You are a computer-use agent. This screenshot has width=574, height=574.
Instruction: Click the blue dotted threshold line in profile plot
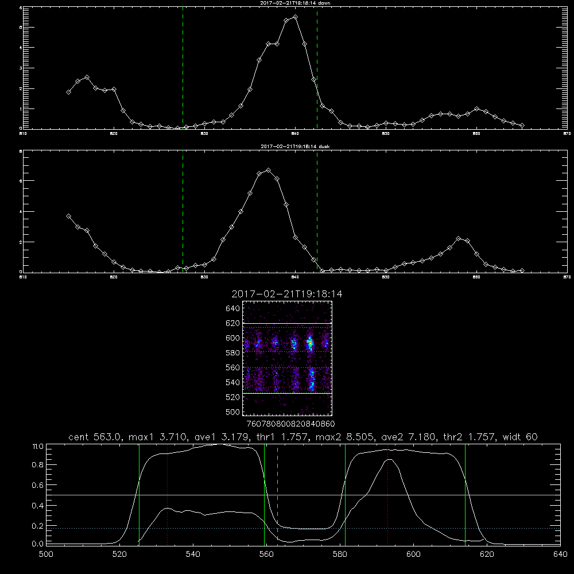point(303,528)
